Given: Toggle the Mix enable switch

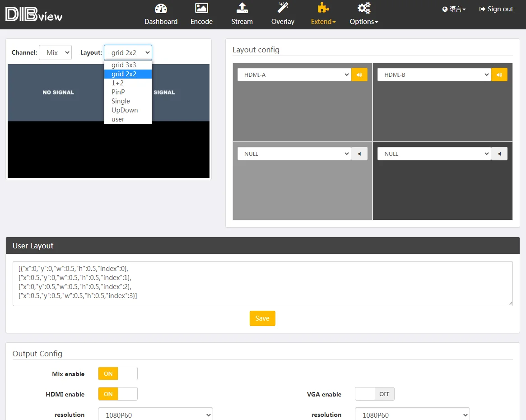Looking at the screenshot, I should (118, 373).
